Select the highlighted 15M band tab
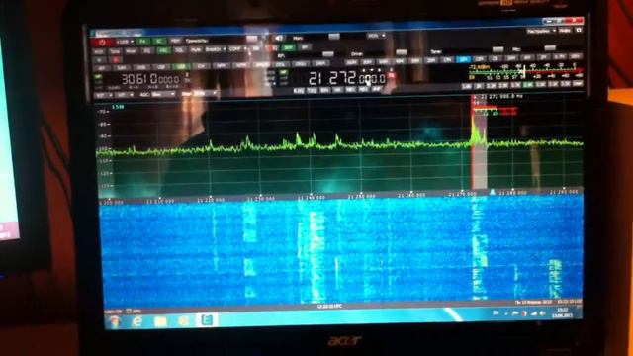 tap(463, 59)
